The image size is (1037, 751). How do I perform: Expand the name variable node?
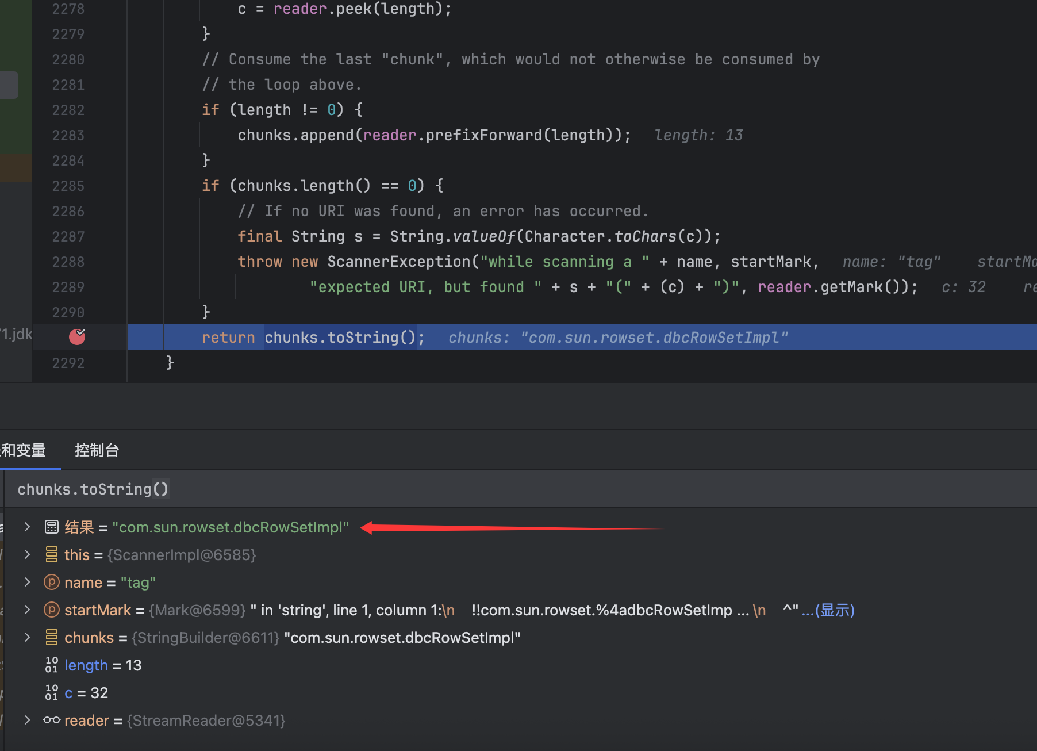(x=27, y=582)
